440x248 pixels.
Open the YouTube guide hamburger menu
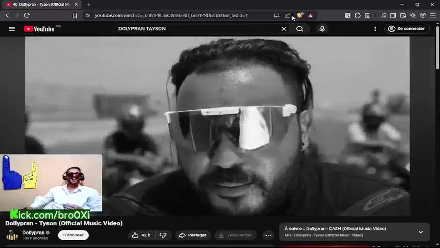click(x=12, y=29)
